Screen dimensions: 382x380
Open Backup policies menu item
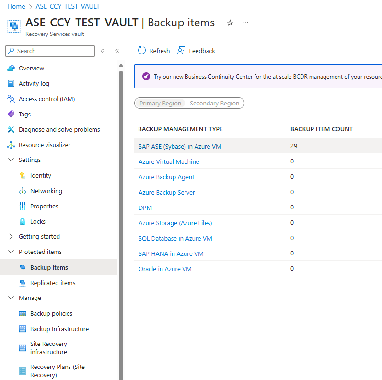click(x=51, y=314)
